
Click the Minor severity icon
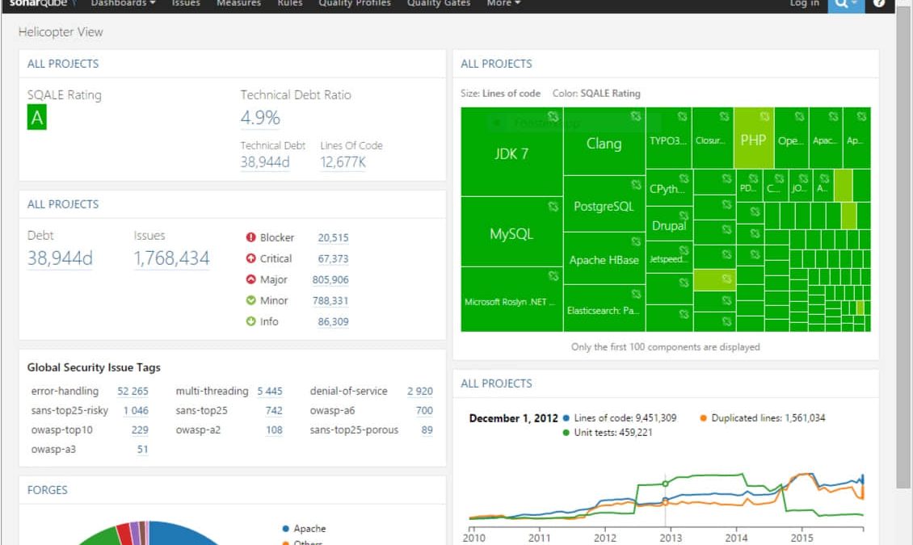point(251,300)
